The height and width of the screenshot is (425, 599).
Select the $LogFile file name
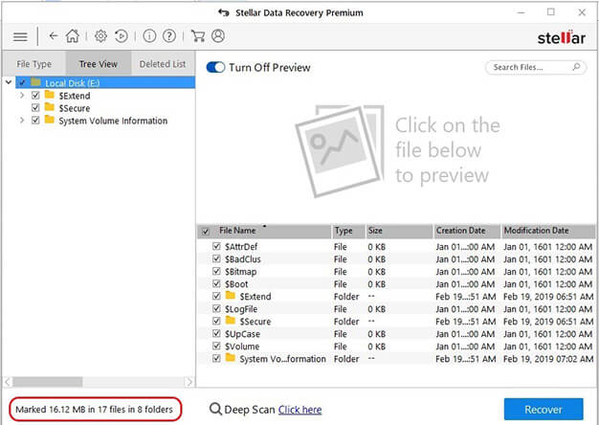click(x=241, y=309)
